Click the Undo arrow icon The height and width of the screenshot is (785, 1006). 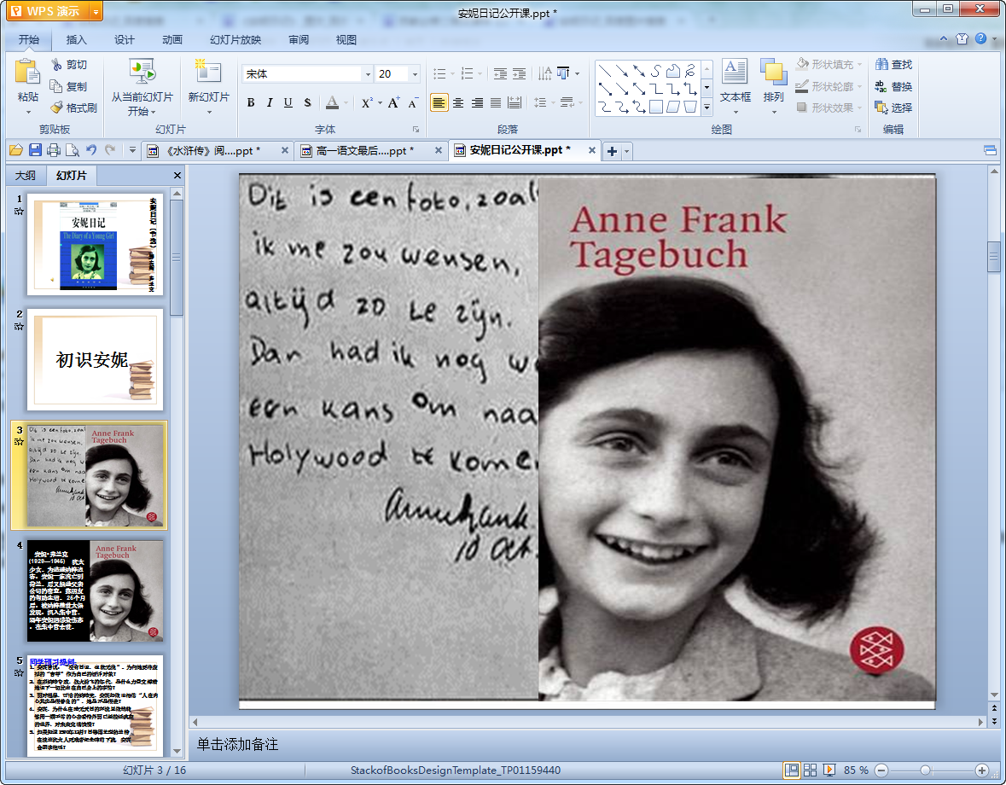click(92, 150)
